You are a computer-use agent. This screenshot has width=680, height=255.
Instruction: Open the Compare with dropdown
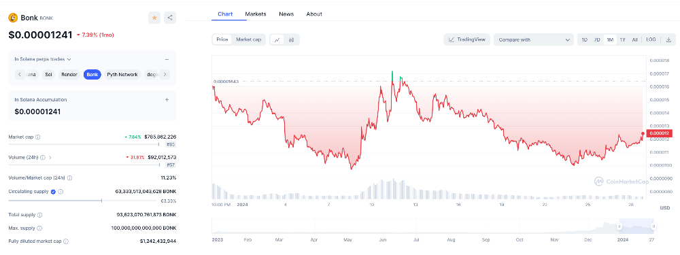[534, 39]
